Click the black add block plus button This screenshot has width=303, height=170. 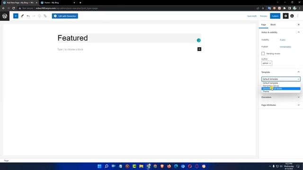(x=199, y=49)
